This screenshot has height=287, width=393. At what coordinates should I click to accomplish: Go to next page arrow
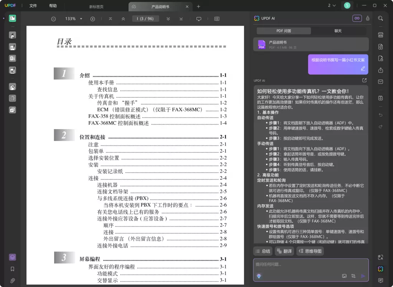pos(168,19)
